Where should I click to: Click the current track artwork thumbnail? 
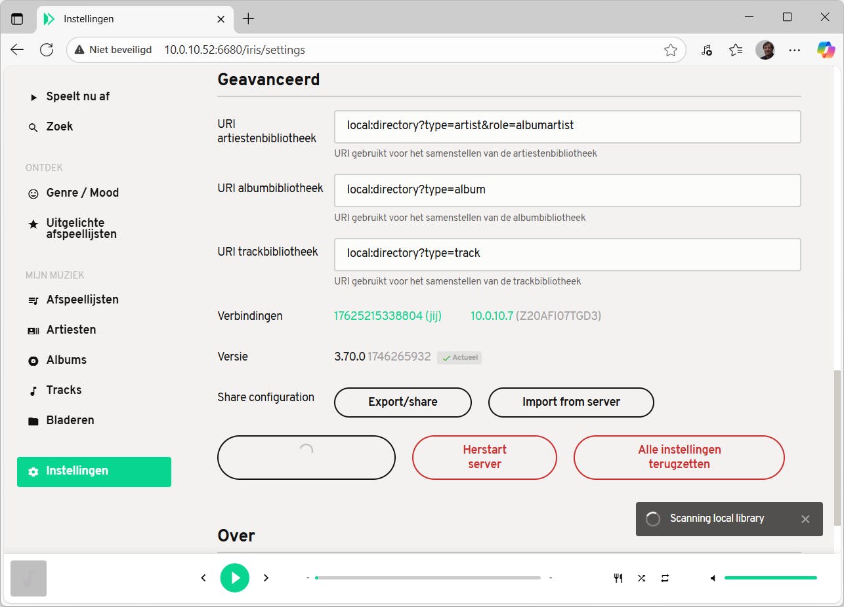point(29,578)
